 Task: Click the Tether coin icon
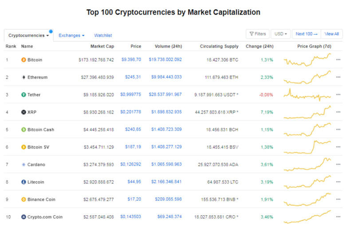click(x=24, y=95)
